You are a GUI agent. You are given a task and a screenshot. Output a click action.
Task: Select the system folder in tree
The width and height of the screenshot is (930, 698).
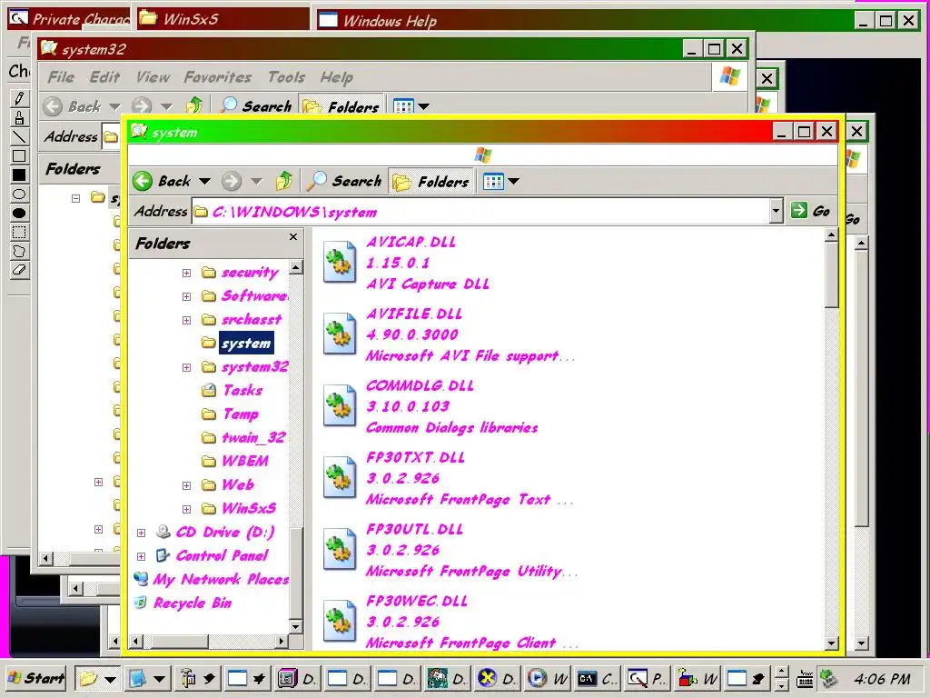[245, 343]
